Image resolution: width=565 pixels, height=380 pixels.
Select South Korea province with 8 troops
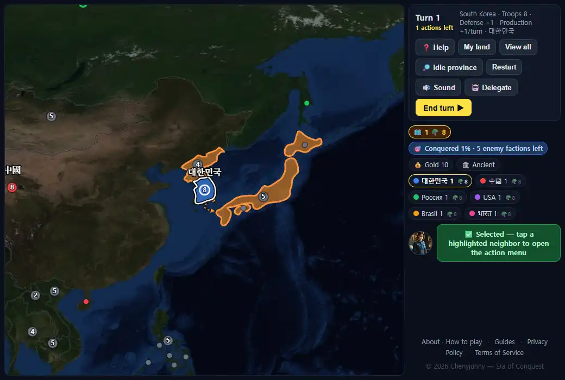(205, 190)
